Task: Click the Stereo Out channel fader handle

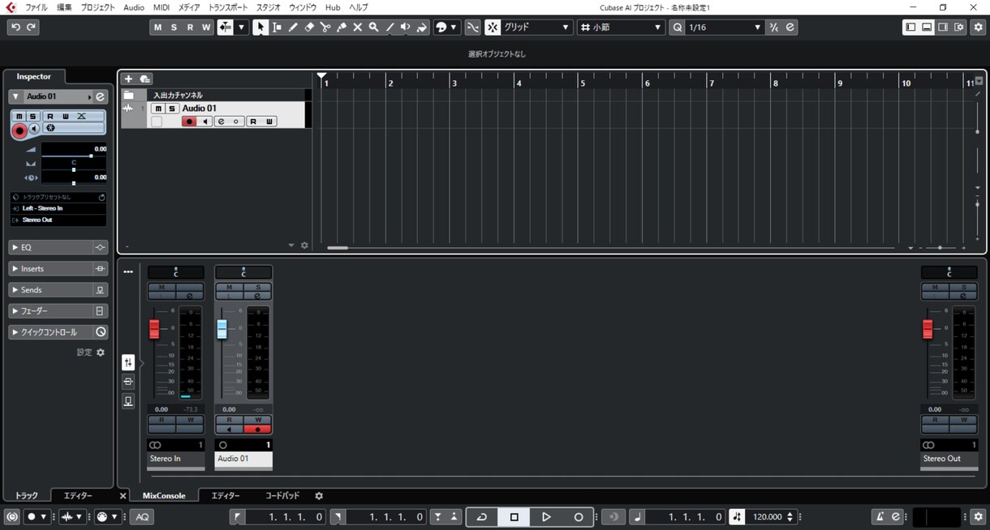Action: [928, 329]
